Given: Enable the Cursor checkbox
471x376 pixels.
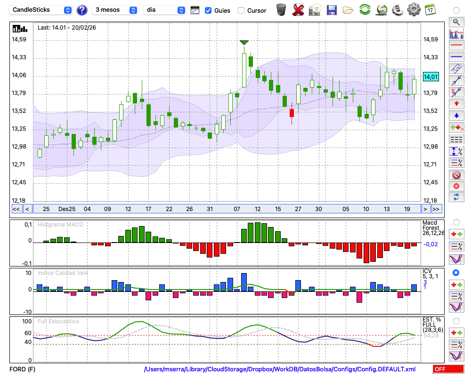Looking at the screenshot, I should (x=241, y=10).
